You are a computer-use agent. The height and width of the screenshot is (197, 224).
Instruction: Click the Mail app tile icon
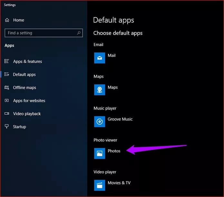coord(100,58)
